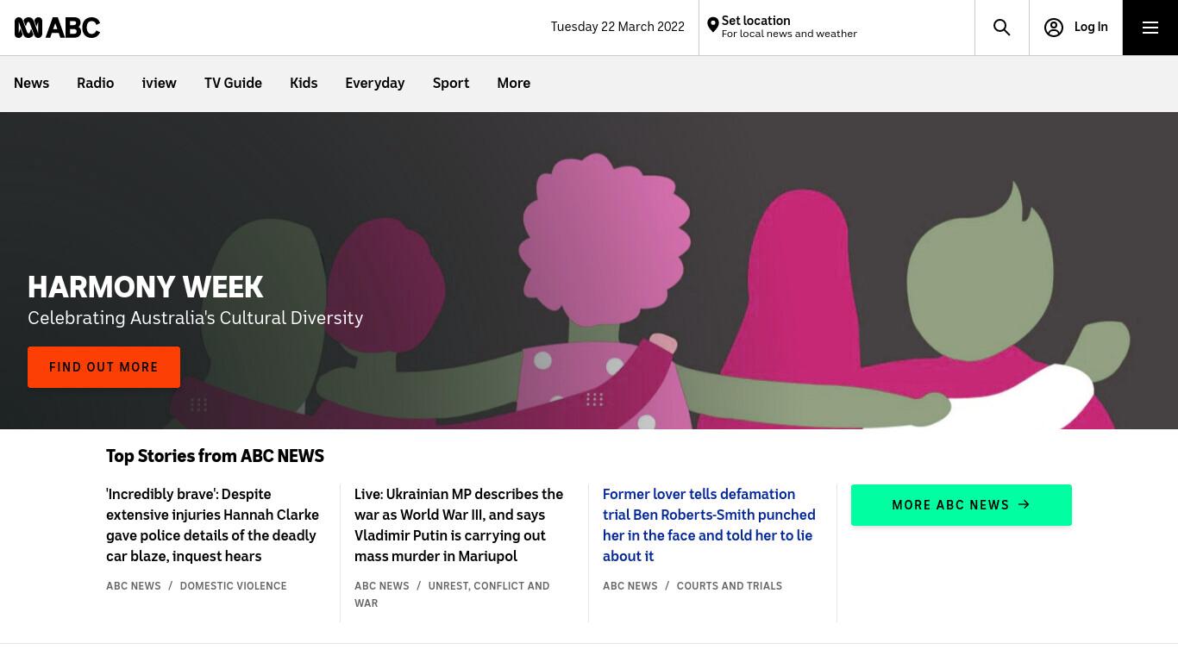
Task: Open the Everyday section
Action: point(375,84)
